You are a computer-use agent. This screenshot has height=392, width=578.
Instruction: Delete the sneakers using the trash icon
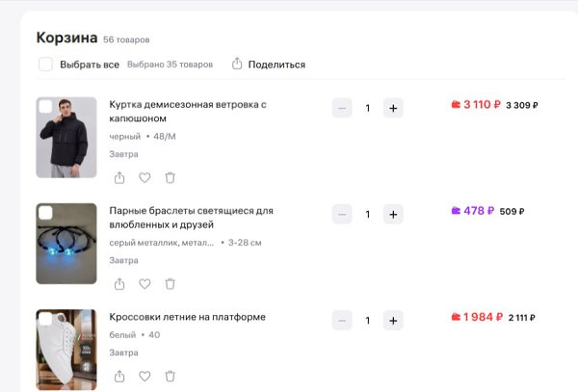(170, 377)
